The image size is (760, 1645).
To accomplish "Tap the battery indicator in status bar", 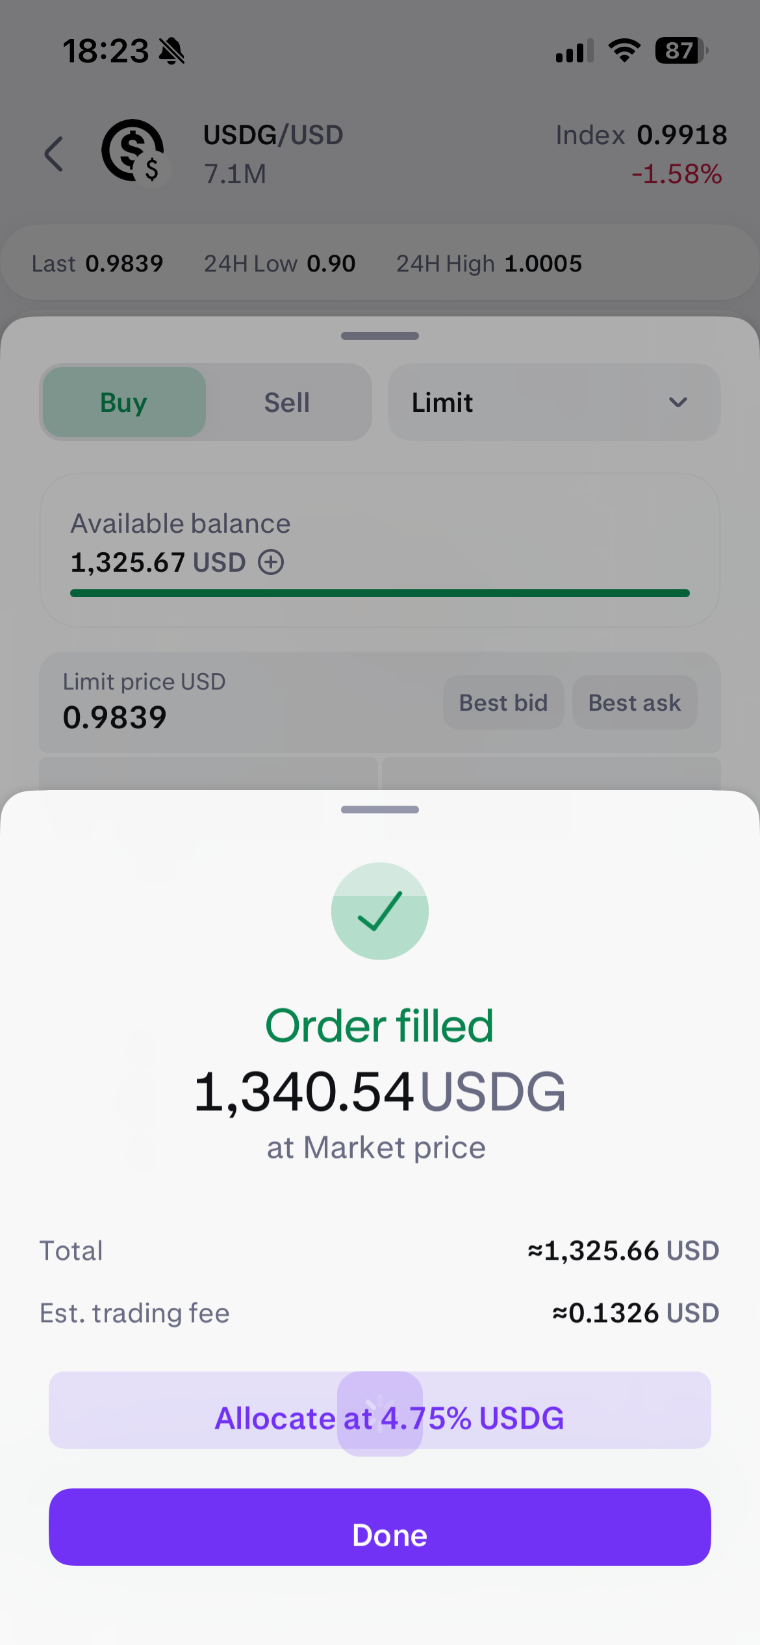I will tap(681, 51).
